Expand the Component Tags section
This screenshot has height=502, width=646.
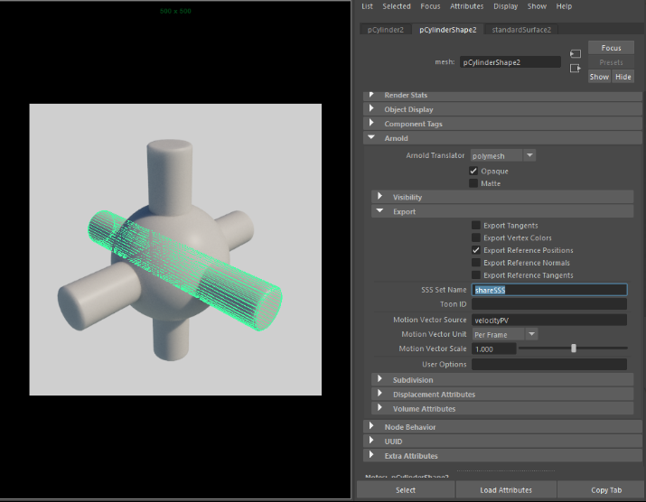[x=502, y=124]
